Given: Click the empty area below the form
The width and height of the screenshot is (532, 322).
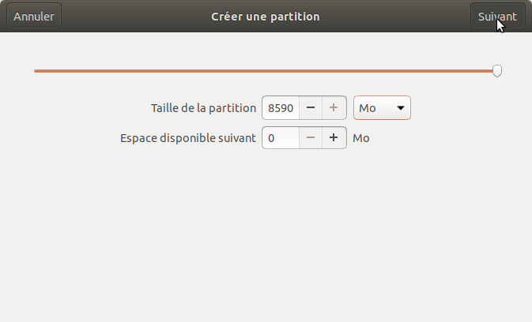Looking at the screenshot, I should tap(266, 237).
